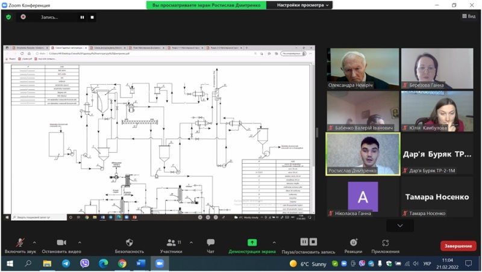Open Microsoft Edge from the taskbar
482x272 pixels.
(103, 264)
